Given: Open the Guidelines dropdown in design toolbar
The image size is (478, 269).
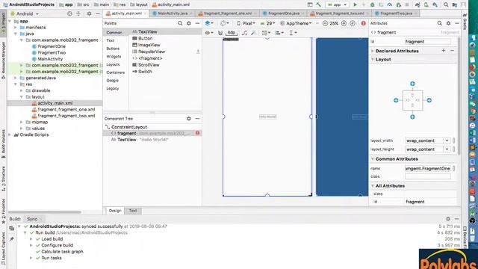Looking at the screenshot, I should pos(293,33).
